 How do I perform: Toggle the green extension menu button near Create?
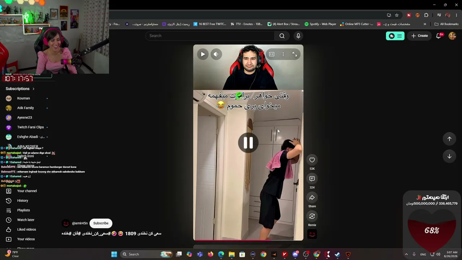point(395,36)
